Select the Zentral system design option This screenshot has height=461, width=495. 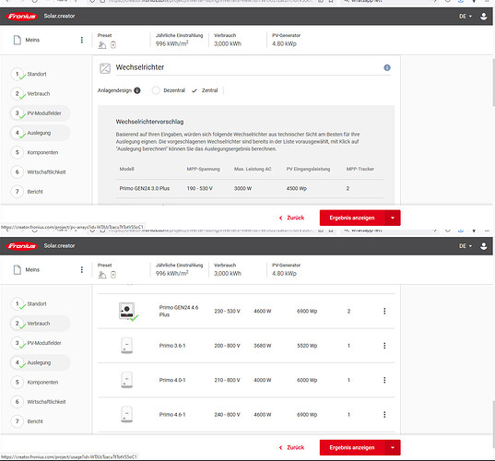(205, 90)
